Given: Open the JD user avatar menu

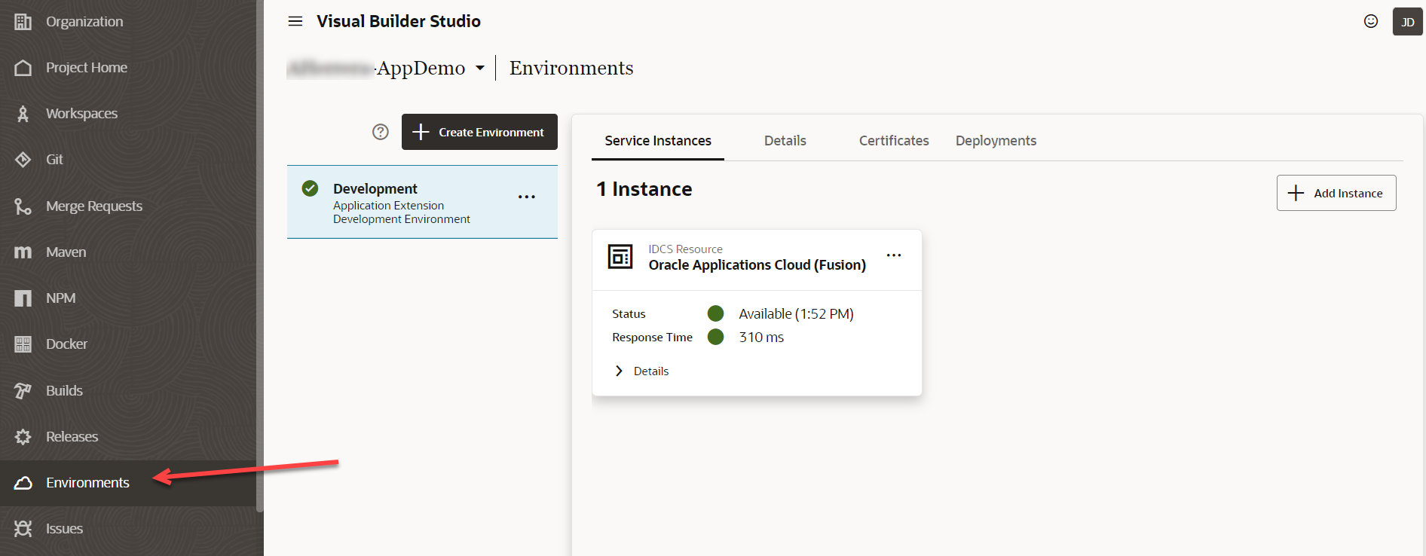Looking at the screenshot, I should [x=1407, y=22].
